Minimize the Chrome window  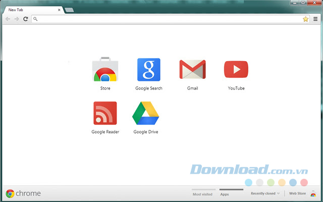pyautogui.click(x=295, y=3)
